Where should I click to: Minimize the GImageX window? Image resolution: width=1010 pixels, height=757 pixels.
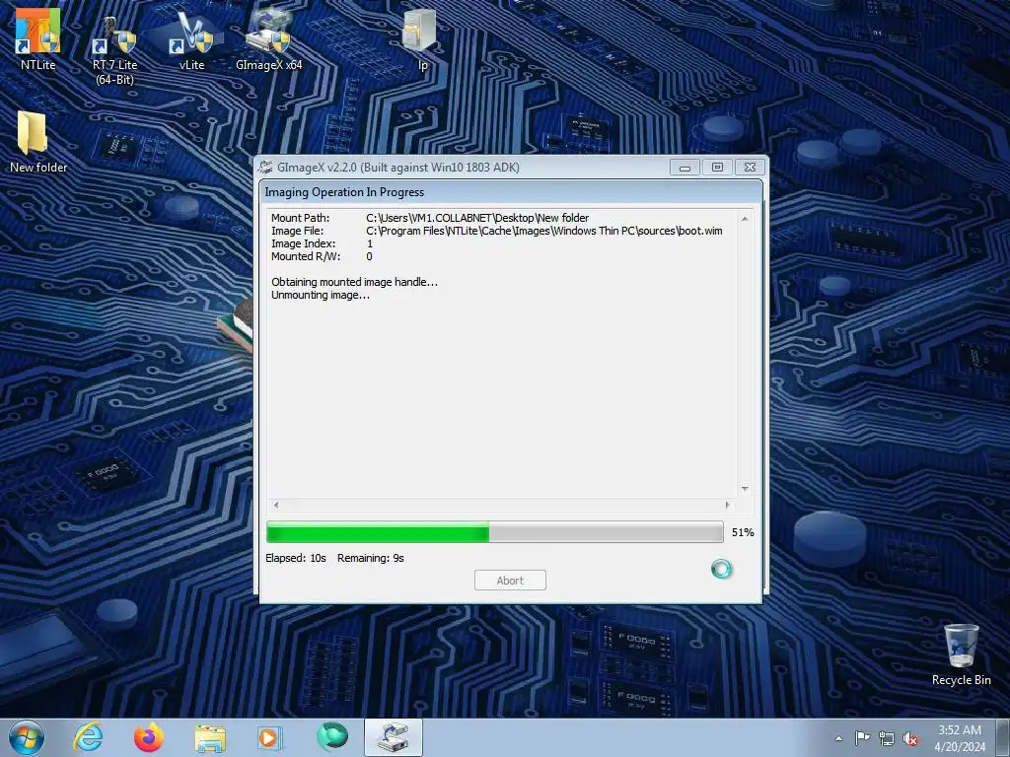685,168
